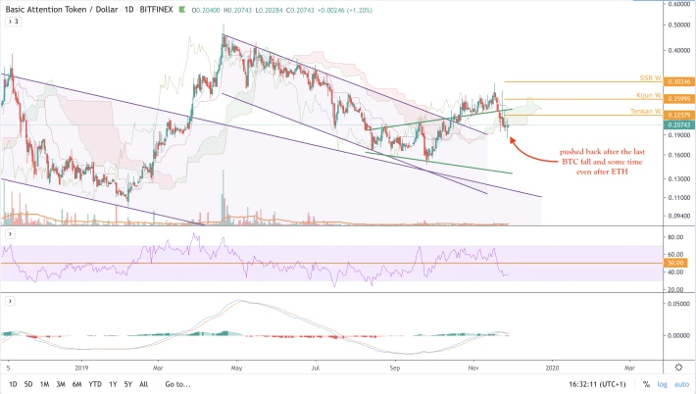696x394 pixels.
Task: Click the 0.22579 price tag
Action: pos(678,115)
